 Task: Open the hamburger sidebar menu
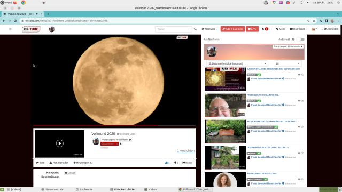pyautogui.click(x=10, y=29)
